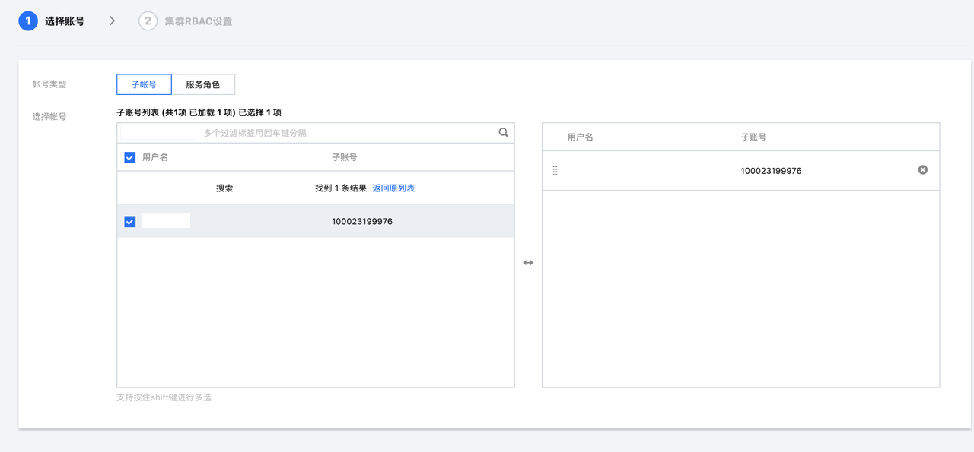
Task: Click the step 1 circle icon
Action: tap(28, 21)
